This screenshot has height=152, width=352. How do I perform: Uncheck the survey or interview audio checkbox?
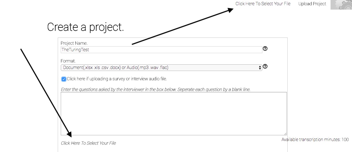(x=64, y=79)
